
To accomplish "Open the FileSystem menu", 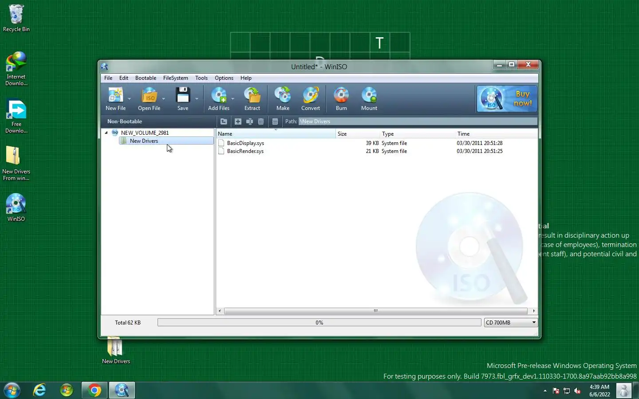I will pos(175,78).
